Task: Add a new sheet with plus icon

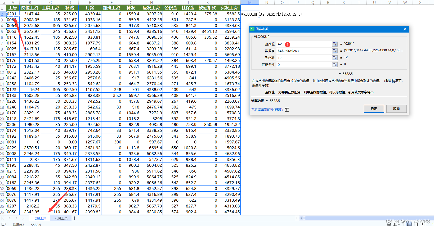Action: [74, 218]
